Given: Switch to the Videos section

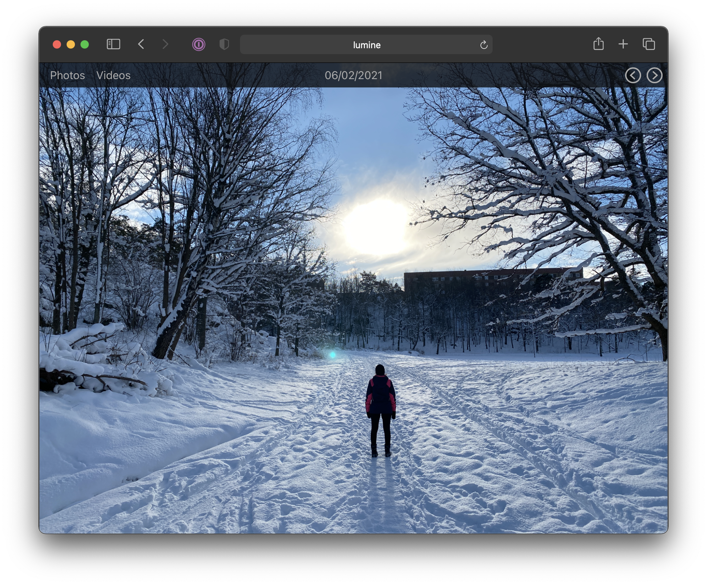Looking at the screenshot, I should pyautogui.click(x=113, y=75).
